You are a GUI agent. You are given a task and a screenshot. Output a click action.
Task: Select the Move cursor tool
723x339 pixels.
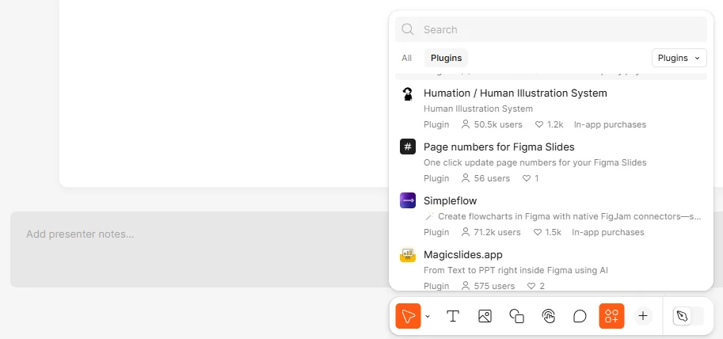(x=408, y=316)
